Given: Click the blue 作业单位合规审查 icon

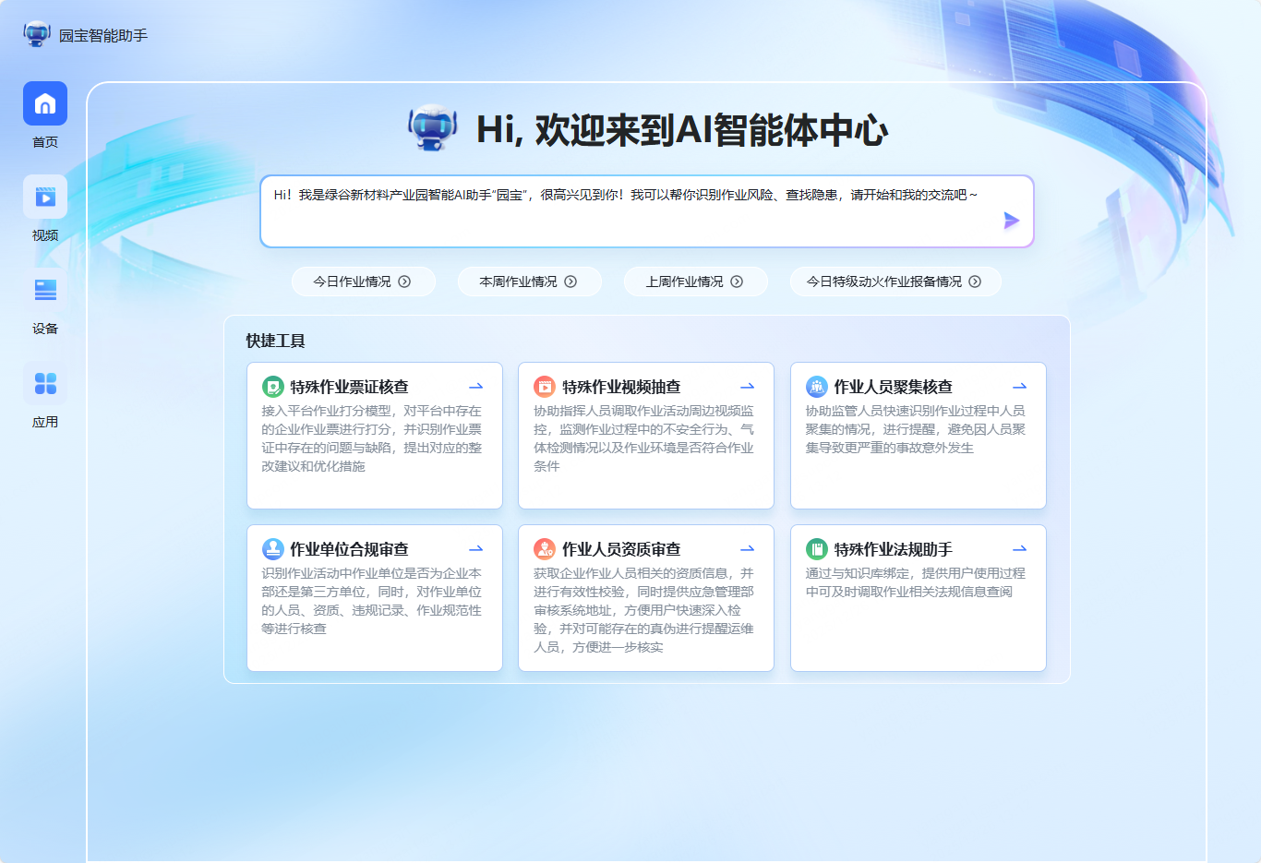Looking at the screenshot, I should coord(273,549).
